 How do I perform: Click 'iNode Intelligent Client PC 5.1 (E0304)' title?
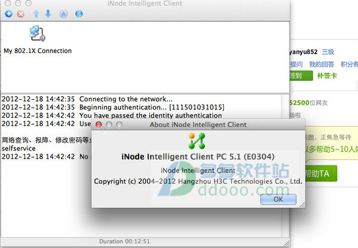198,157
